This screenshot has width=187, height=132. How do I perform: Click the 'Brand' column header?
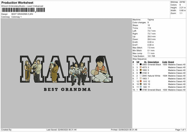coord(171,62)
